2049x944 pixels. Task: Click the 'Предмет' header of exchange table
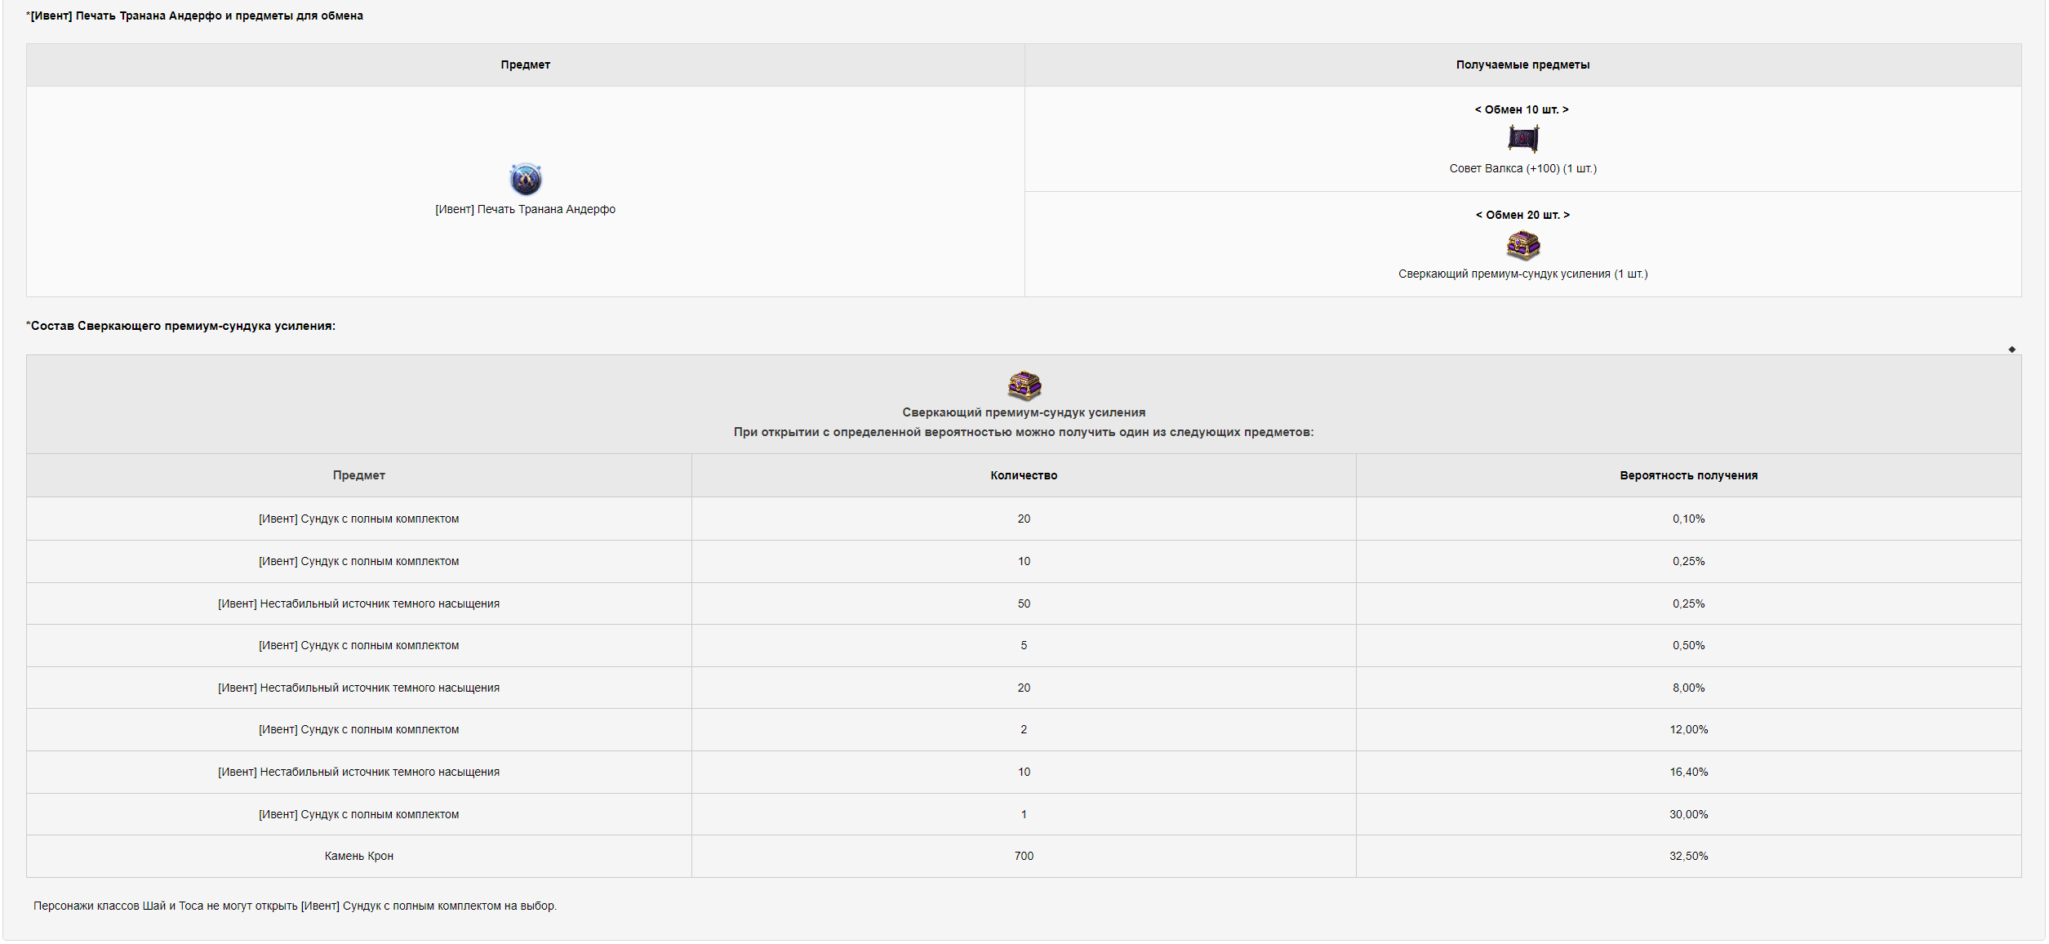[525, 65]
